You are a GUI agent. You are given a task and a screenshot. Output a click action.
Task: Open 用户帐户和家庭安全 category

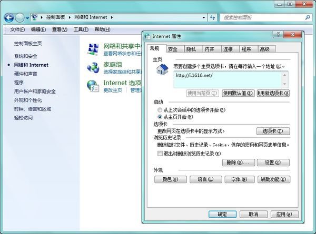click(x=35, y=91)
